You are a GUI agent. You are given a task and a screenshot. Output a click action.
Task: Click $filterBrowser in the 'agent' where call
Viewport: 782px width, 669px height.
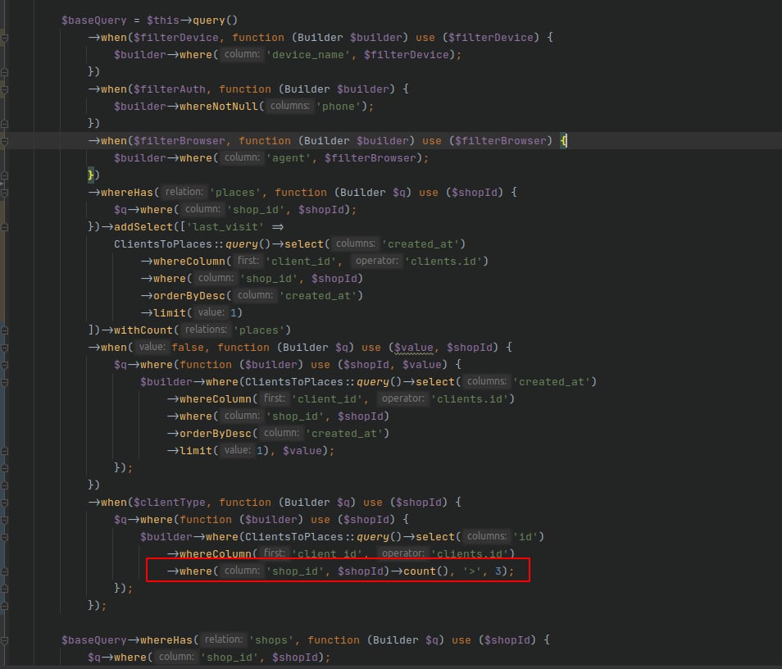click(x=370, y=158)
